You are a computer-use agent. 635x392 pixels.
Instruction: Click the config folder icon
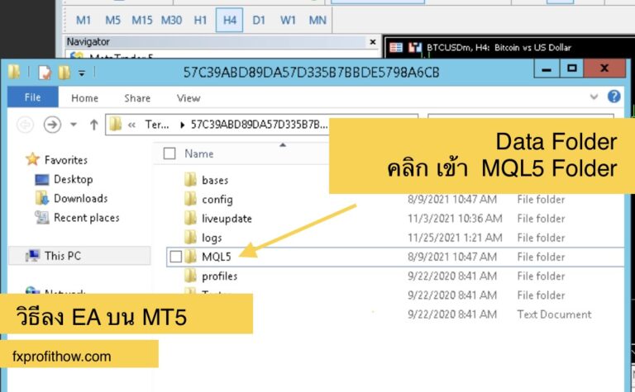(190, 199)
